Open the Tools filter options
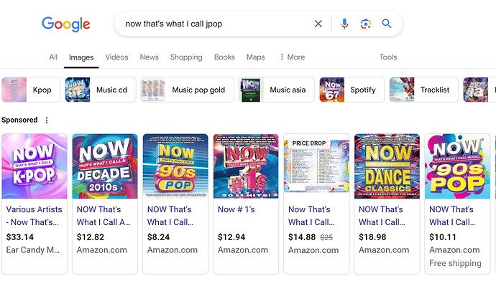 388,57
